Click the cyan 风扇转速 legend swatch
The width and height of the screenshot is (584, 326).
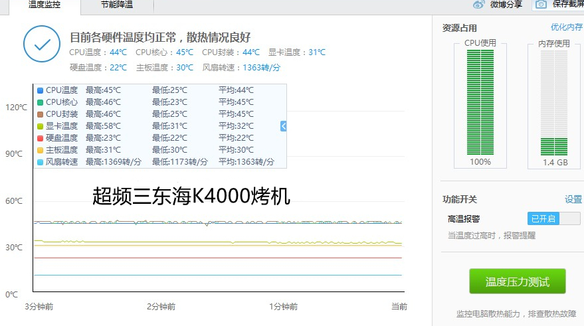coord(41,162)
